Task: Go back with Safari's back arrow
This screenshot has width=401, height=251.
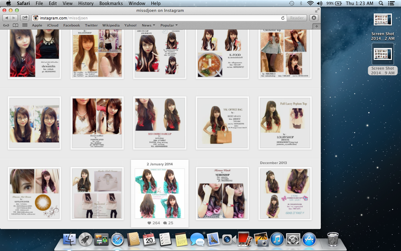Action: coord(7,18)
